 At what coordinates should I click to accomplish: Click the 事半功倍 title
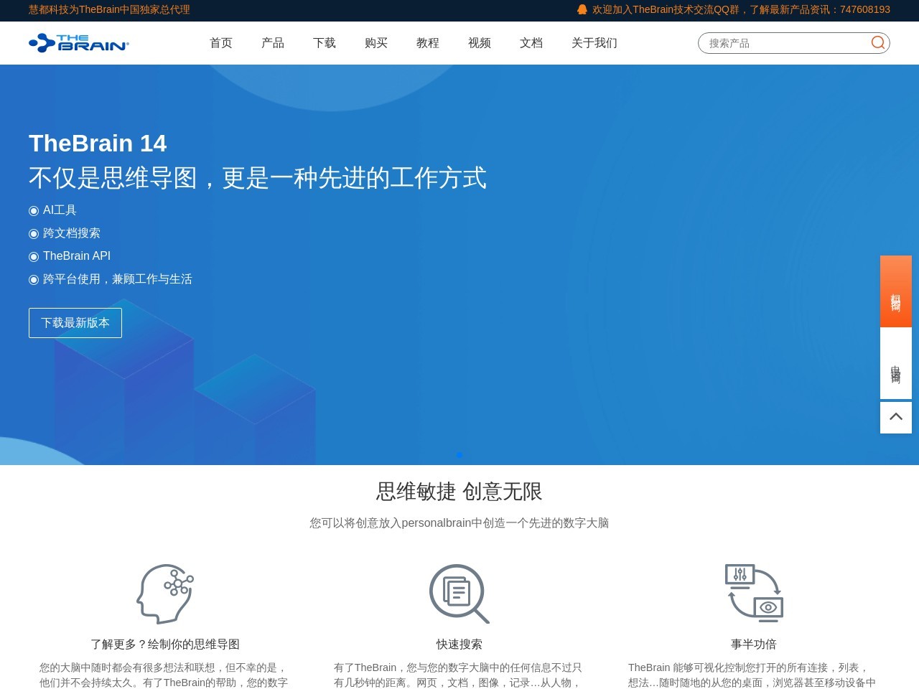[x=754, y=645]
